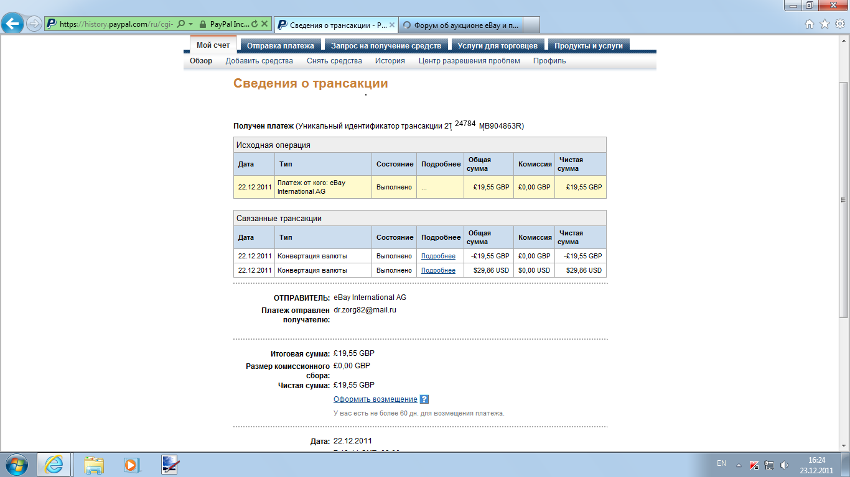Click 'Подробнее' link for -£19,55 GBP conversion
The width and height of the screenshot is (850, 477).
click(438, 256)
